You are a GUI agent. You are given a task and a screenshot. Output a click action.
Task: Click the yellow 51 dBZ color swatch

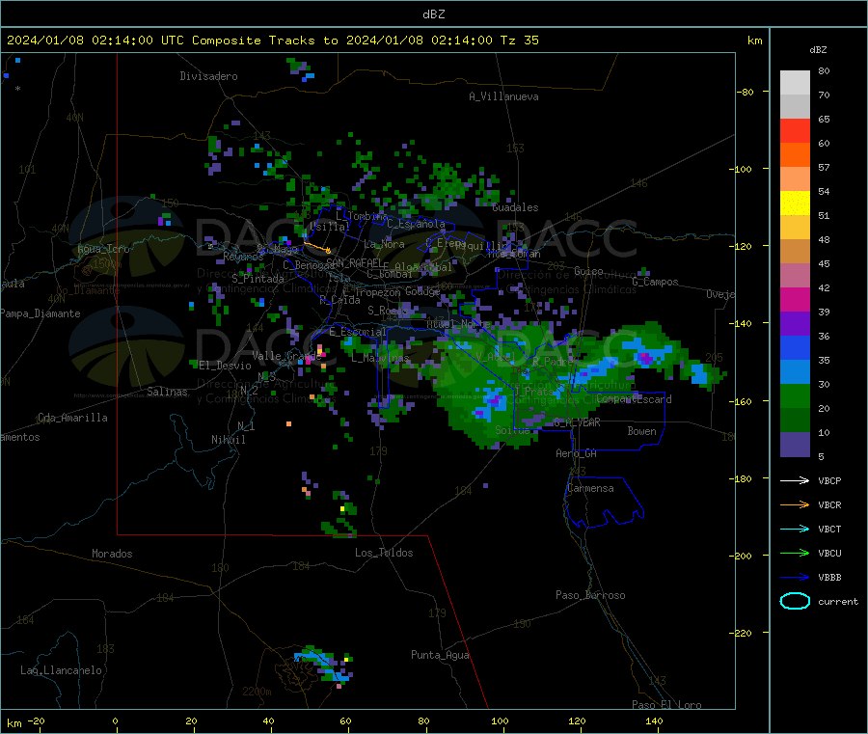pyautogui.click(x=795, y=204)
